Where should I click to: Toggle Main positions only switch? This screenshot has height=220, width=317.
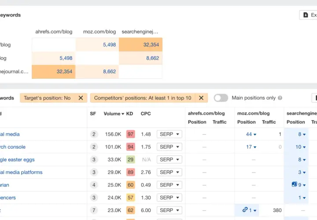[x=221, y=98]
